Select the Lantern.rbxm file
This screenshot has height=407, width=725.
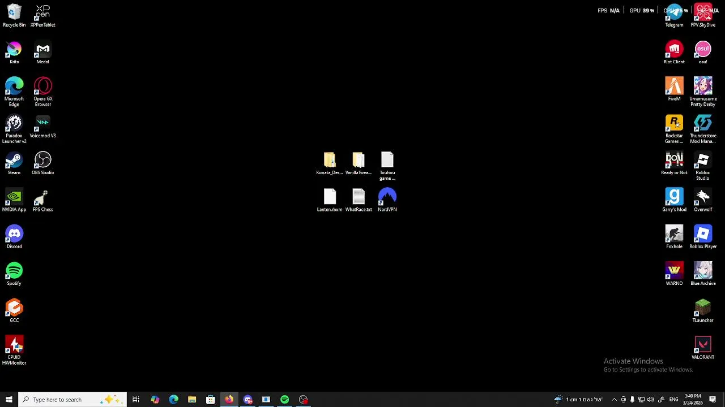pyautogui.click(x=330, y=200)
